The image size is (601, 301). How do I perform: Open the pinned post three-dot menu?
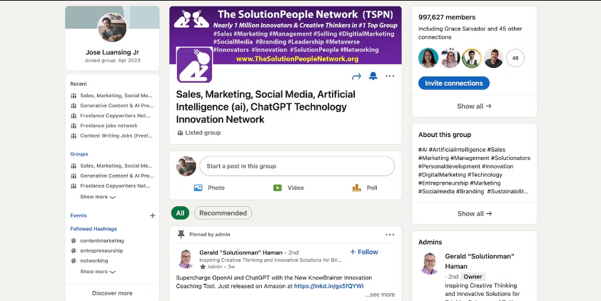(x=390, y=234)
